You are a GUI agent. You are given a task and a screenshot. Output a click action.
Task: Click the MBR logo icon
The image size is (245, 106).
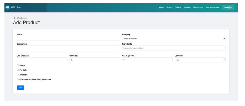click(x=7, y=7)
